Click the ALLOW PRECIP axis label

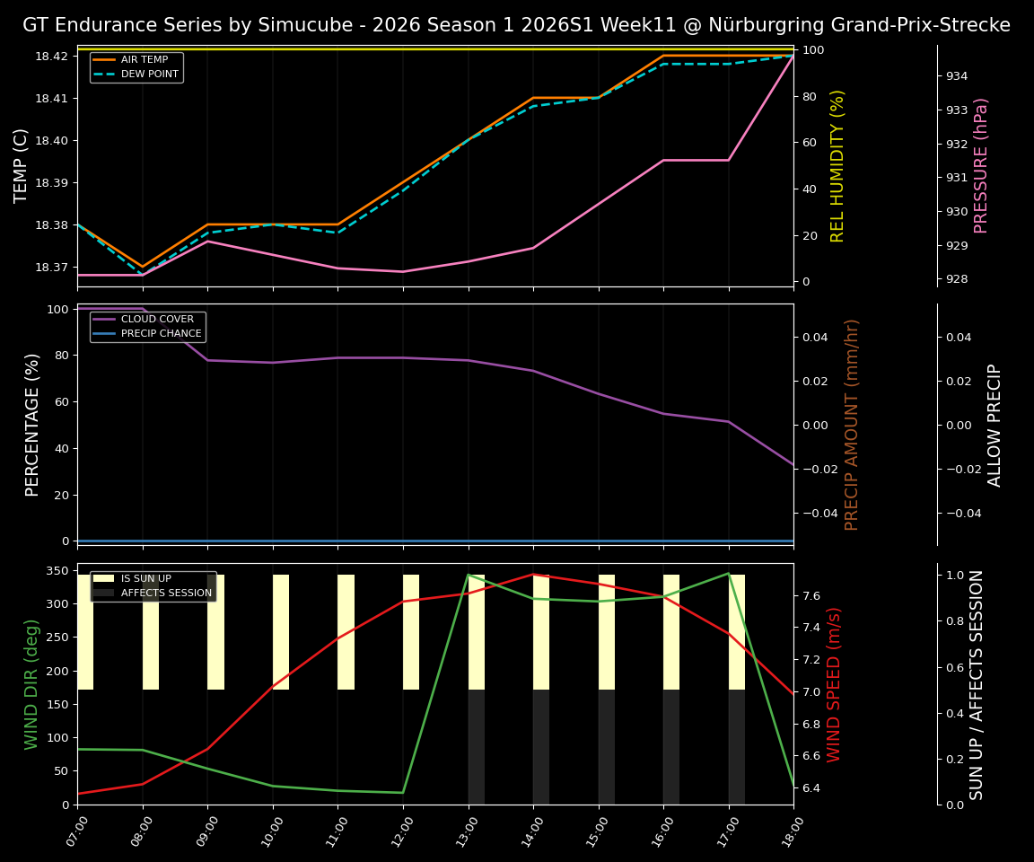coord(995,422)
